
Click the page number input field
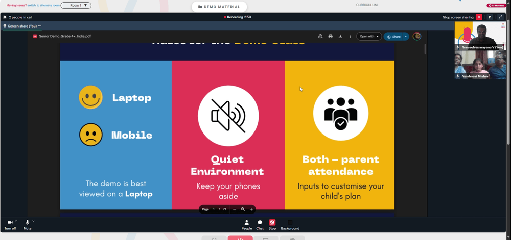click(214, 209)
